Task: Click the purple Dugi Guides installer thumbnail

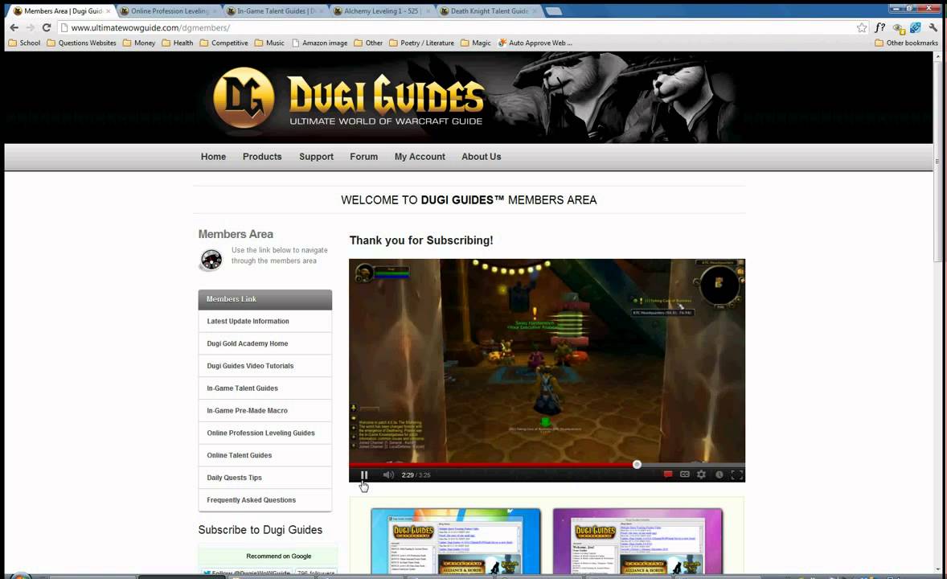Action: click(637, 541)
